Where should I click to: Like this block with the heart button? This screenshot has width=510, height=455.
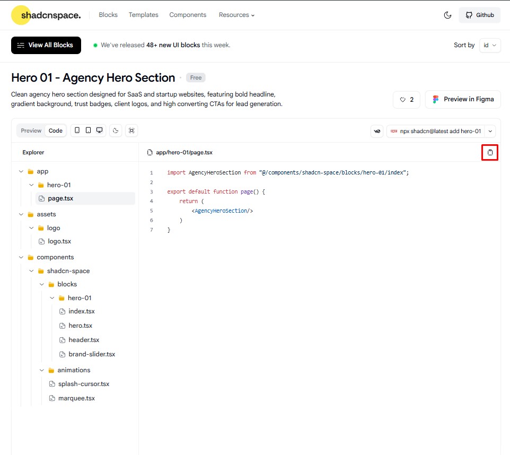(407, 99)
